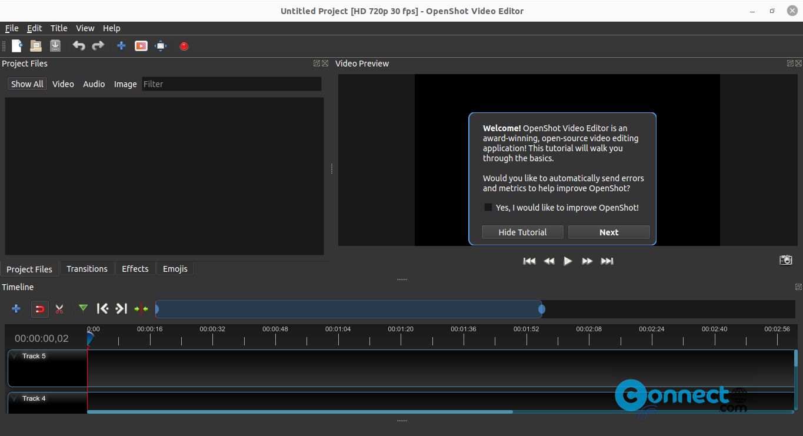
Task: Open the profile chooser icon in the toolbar
Action: click(x=141, y=46)
